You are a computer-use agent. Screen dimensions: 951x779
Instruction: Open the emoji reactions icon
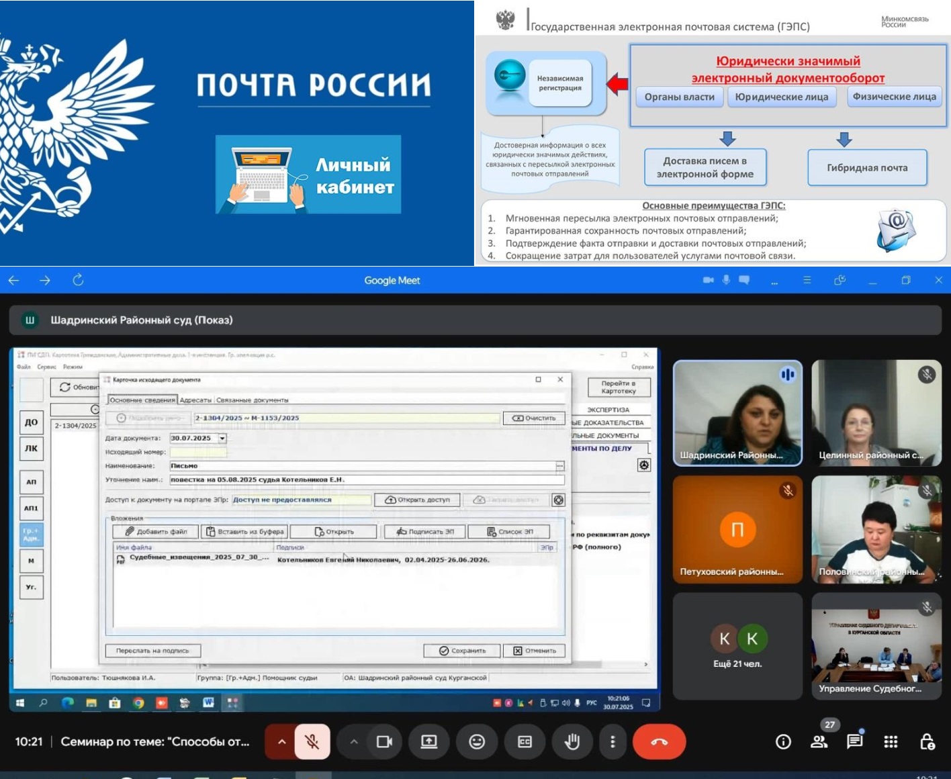(x=477, y=742)
